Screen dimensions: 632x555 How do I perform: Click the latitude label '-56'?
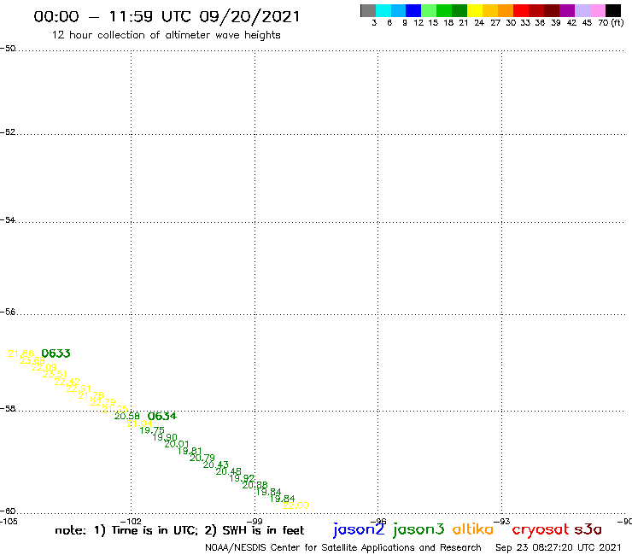click(x=8, y=312)
